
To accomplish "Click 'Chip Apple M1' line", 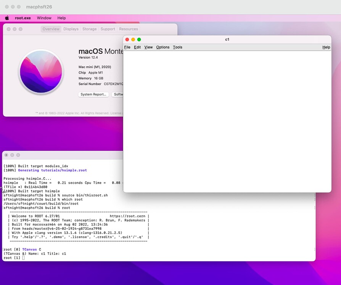I will 91,72.
